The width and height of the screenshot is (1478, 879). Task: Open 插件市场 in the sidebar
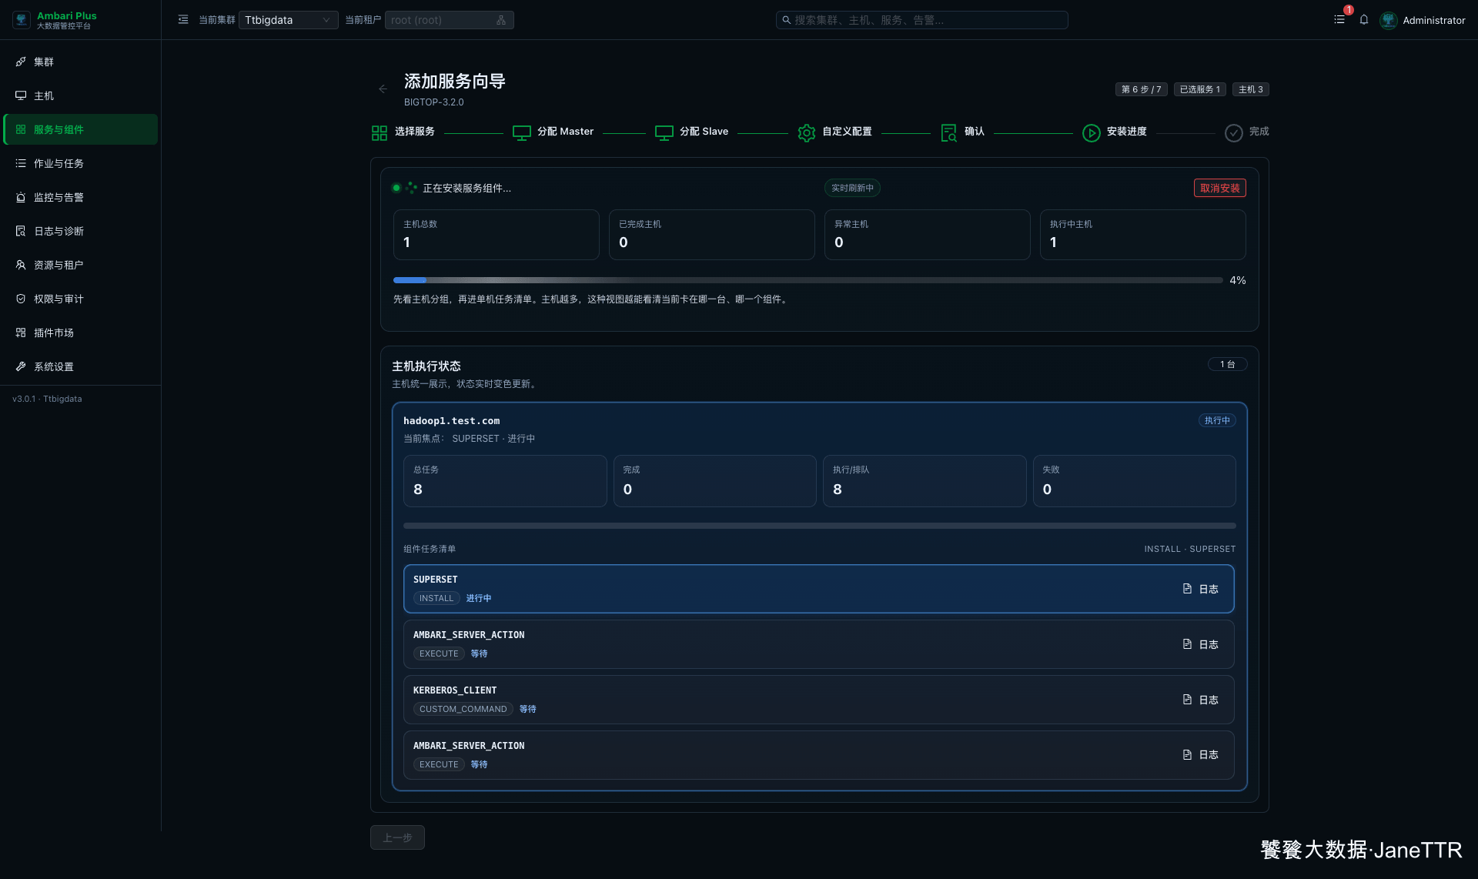[x=81, y=333]
